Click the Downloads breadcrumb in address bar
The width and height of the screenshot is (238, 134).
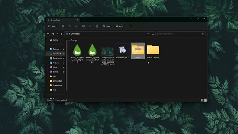[x=75, y=34]
